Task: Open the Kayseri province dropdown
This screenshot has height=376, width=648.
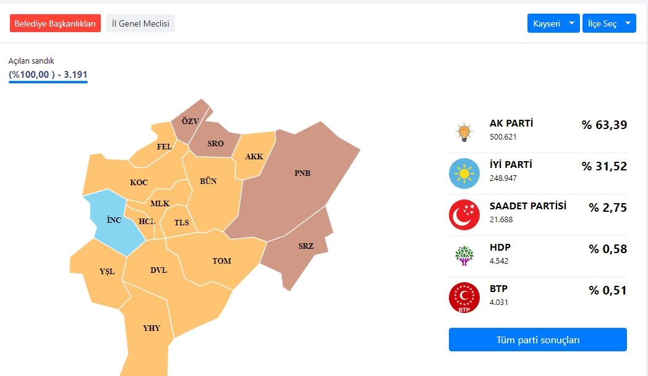Action: (553, 23)
